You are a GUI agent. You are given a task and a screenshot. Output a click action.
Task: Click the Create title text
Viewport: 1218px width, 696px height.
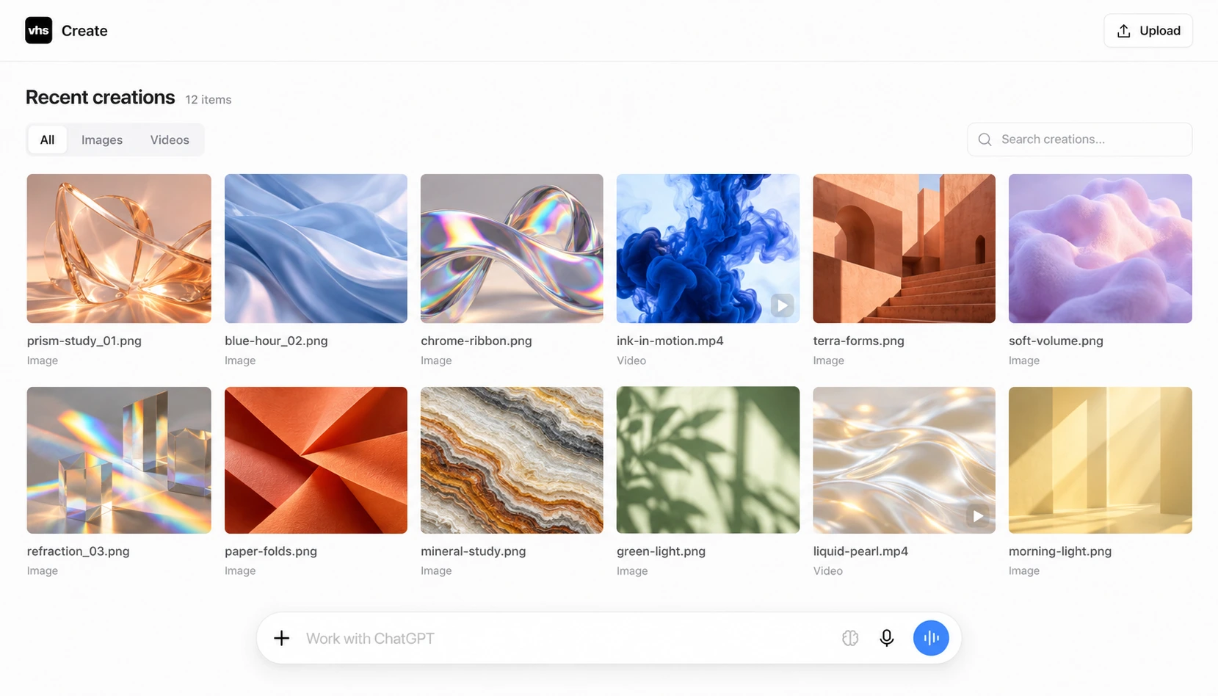click(84, 31)
